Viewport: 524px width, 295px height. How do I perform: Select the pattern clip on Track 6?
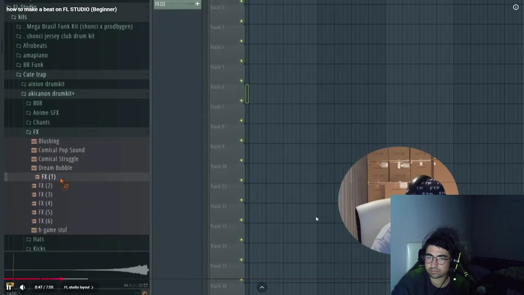coord(247,93)
